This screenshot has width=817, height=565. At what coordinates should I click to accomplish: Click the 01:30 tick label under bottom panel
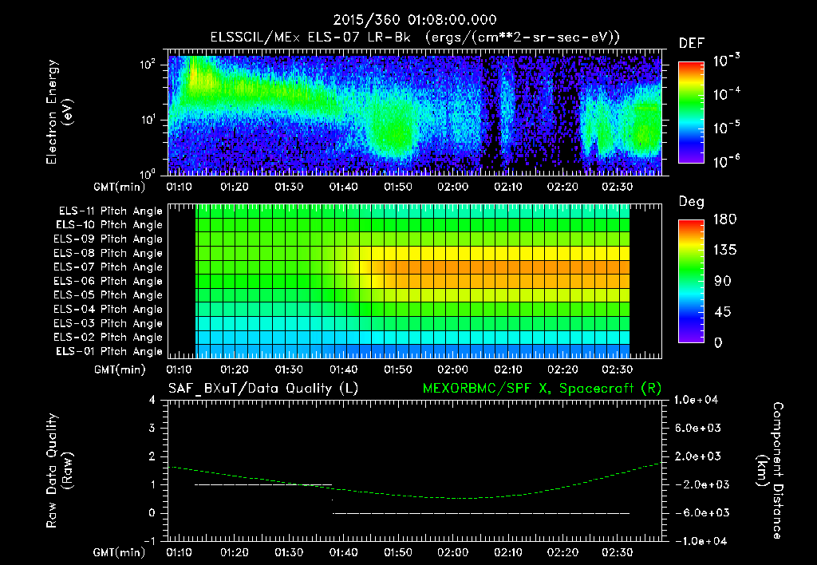point(289,552)
